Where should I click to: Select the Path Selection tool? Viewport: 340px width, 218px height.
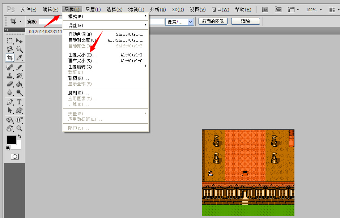pos(9,110)
